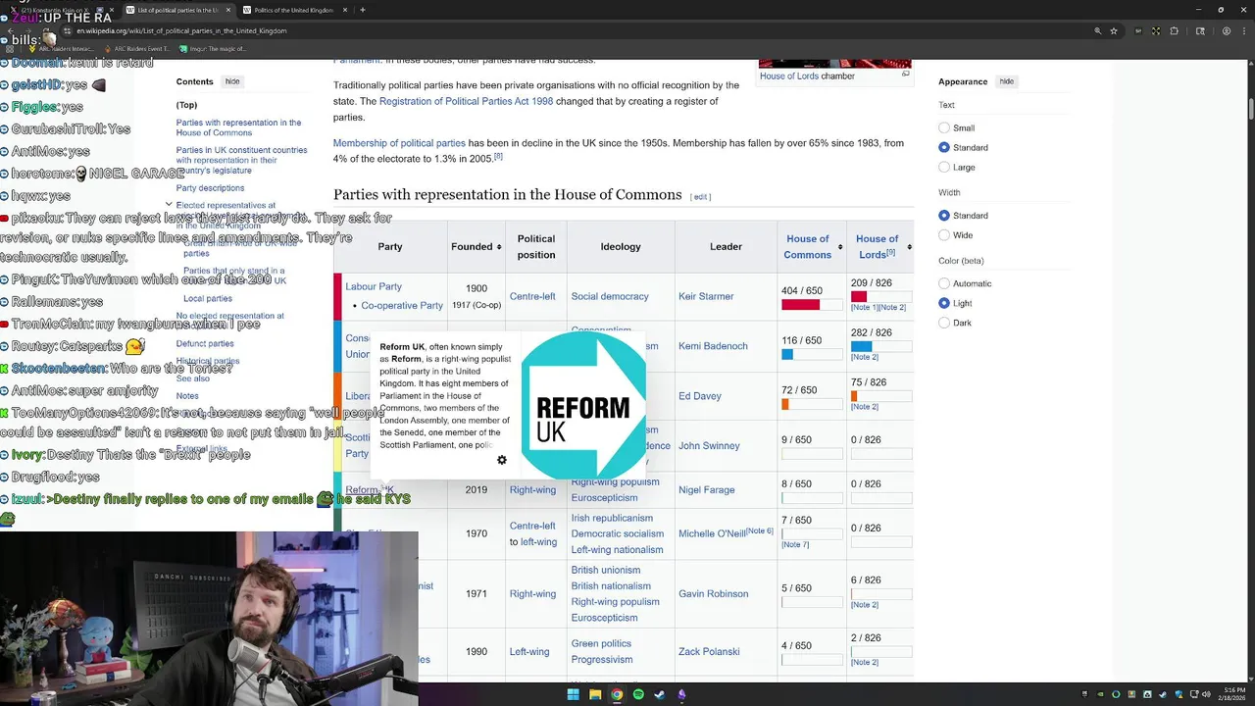This screenshot has width=1255, height=706.
Task: Select Automatic color mode
Action: pyautogui.click(x=944, y=283)
